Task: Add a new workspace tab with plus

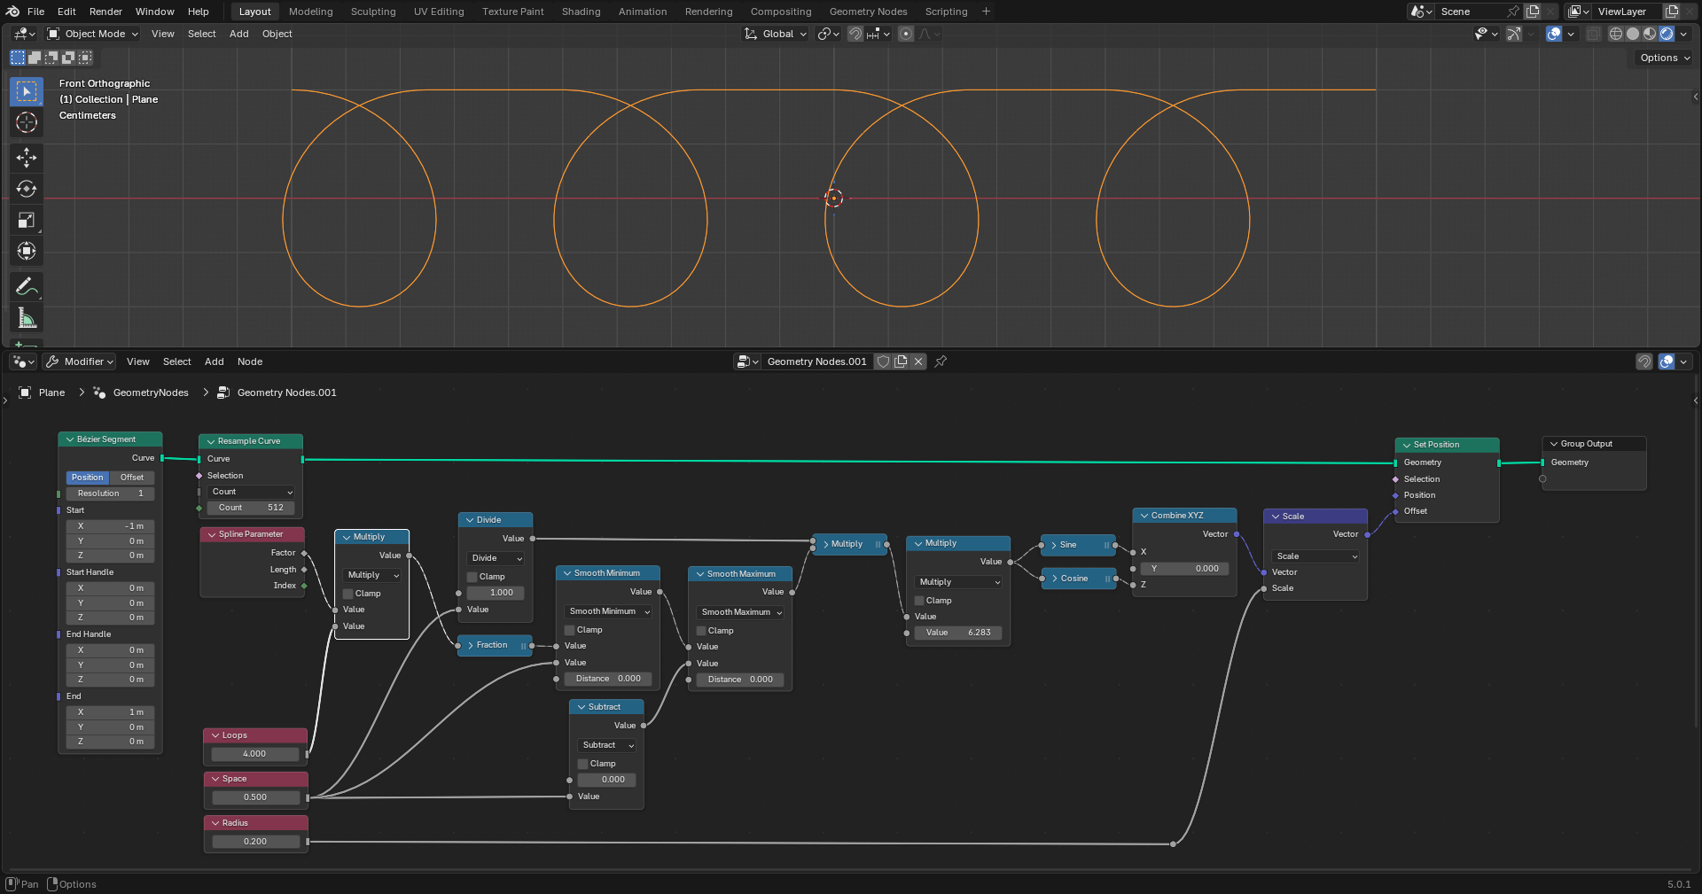Action: pyautogui.click(x=986, y=12)
